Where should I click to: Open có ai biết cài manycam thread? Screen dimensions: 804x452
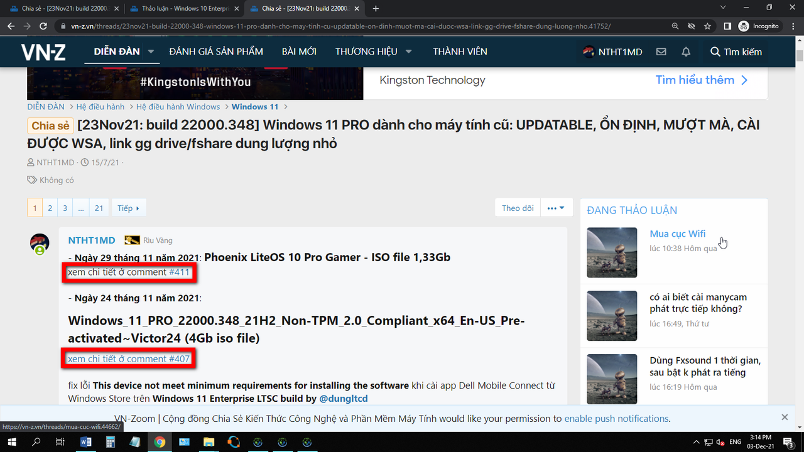(x=698, y=303)
